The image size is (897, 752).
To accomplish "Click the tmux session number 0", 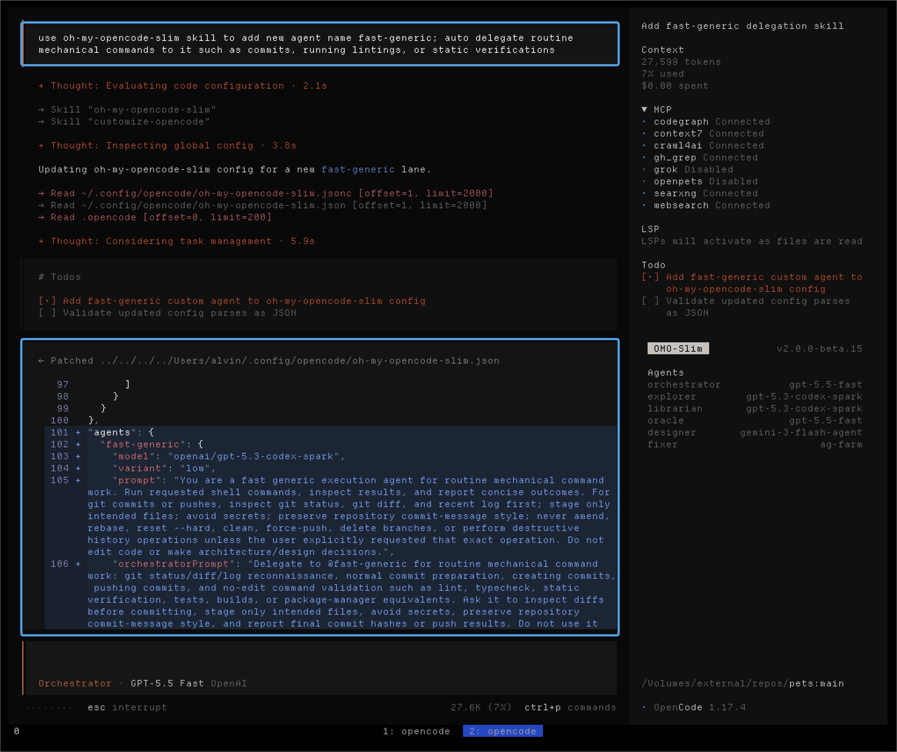I will 17,731.
